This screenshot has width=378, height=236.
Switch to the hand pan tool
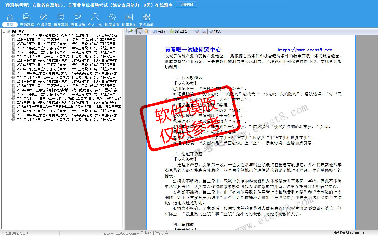pos(146,31)
